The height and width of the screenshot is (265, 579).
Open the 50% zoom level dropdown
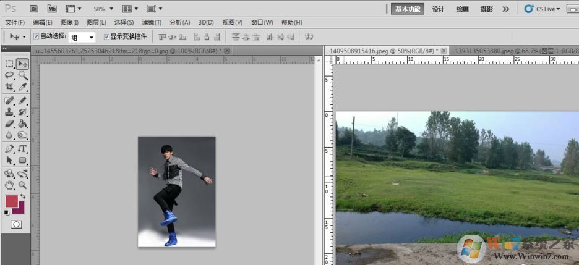103,9
